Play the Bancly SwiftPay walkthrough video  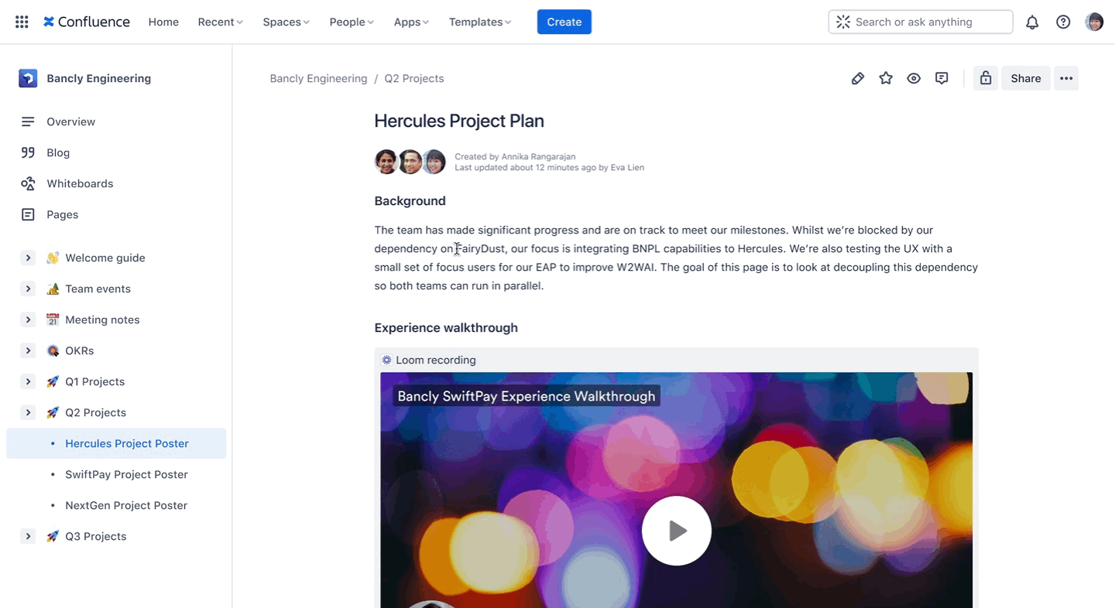click(676, 531)
